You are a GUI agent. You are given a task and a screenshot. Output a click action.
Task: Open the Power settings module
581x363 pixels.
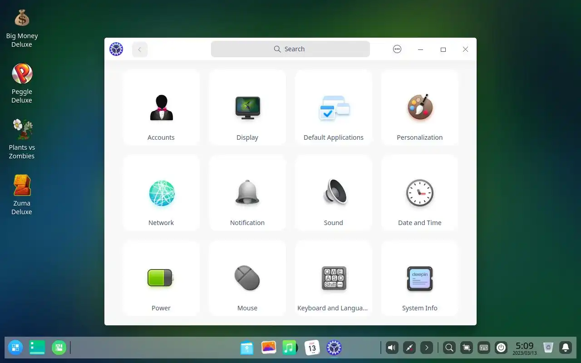pyautogui.click(x=161, y=278)
